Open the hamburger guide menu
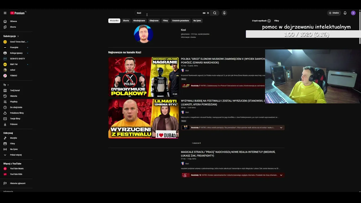 click(5, 13)
